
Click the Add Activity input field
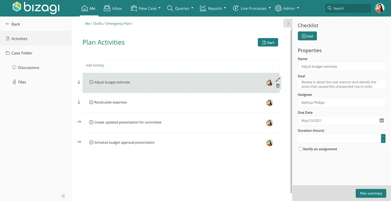(x=181, y=65)
